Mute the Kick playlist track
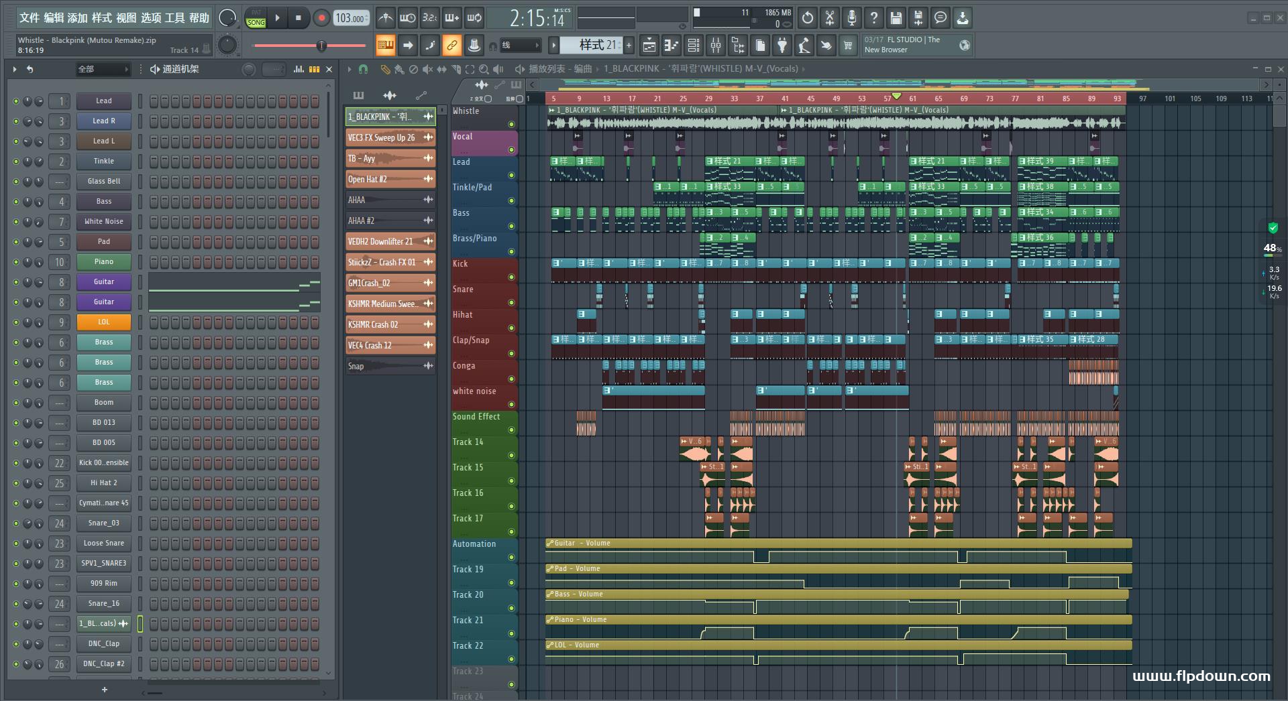Image resolution: width=1288 pixels, height=701 pixels. [511, 277]
